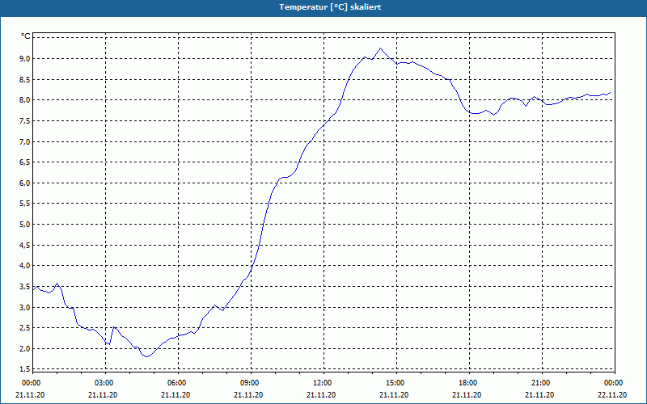
Task: Click the '22.11.20' date label
Action: tap(612, 395)
